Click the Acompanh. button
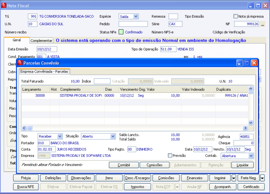This screenshot has height=194, width=270. point(223,187)
